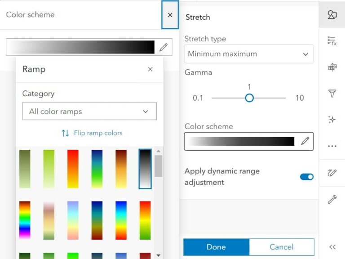
Task: Select the red to yellow ramp
Action: (73, 169)
